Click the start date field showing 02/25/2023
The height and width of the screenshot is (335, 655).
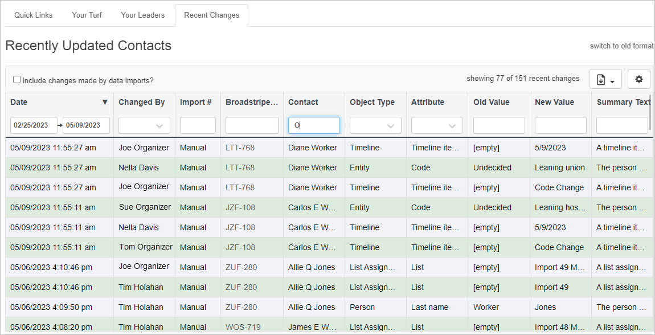point(33,125)
